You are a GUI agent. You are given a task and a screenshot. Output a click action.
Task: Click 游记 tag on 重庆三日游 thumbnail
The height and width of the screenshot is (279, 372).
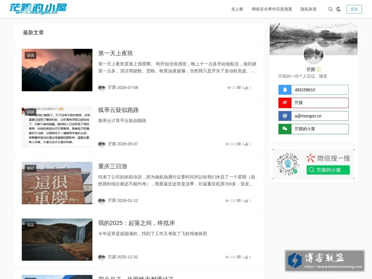[30, 168]
